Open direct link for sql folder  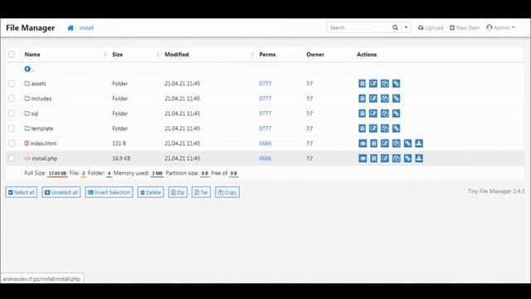pyautogui.click(x=397, y=113)
